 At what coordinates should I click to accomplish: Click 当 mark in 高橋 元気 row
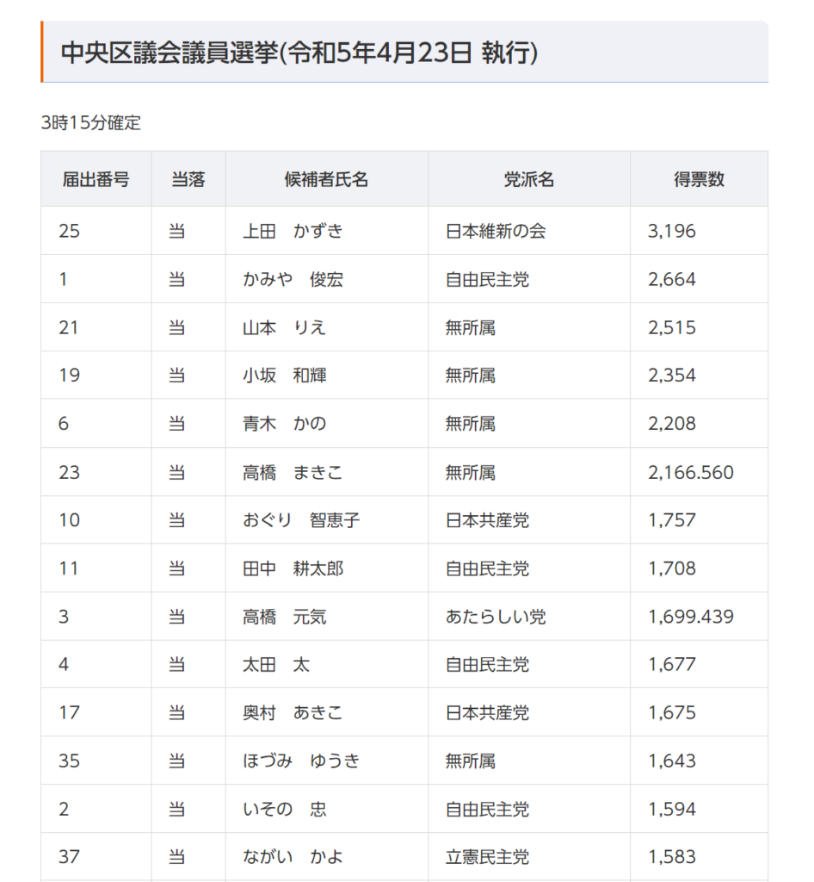click(177, 617)
